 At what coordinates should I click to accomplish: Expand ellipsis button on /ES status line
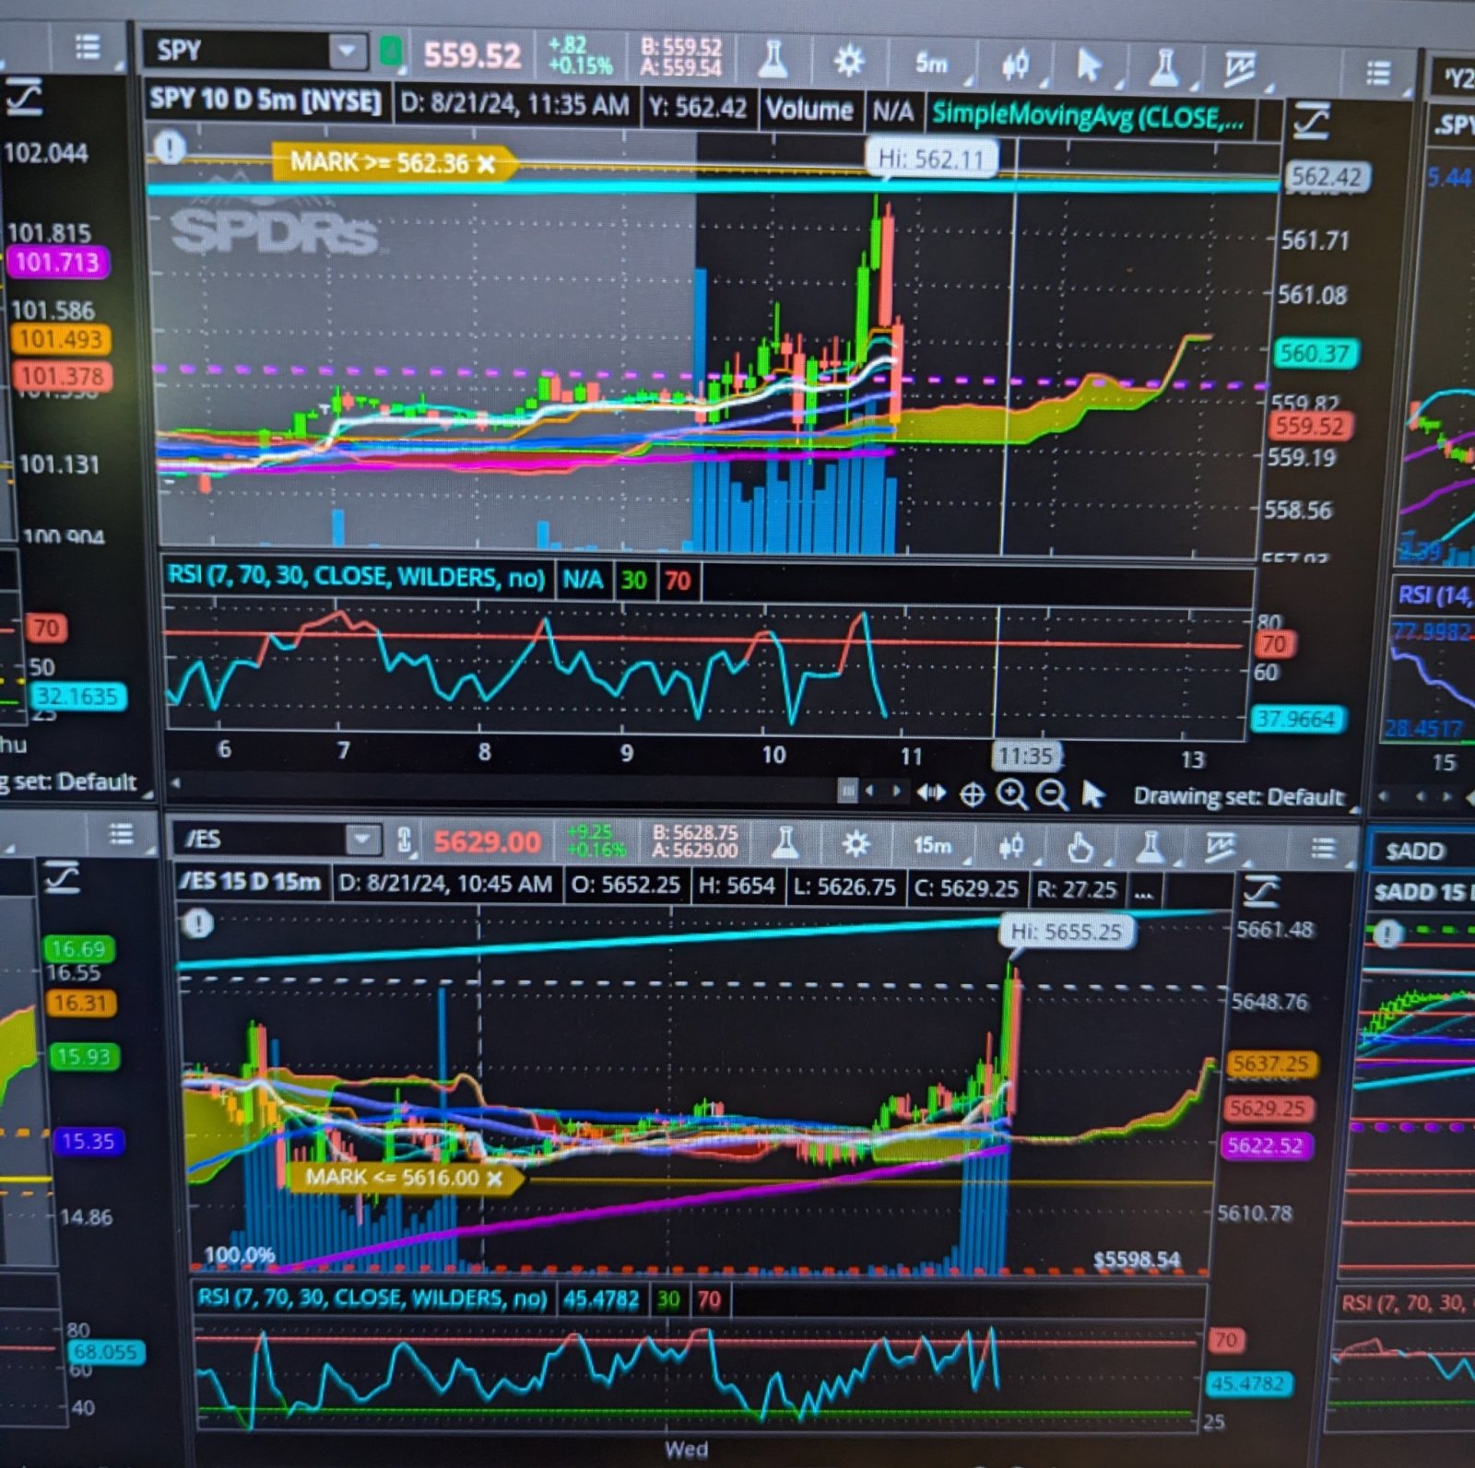click(x=1143, y=892)
